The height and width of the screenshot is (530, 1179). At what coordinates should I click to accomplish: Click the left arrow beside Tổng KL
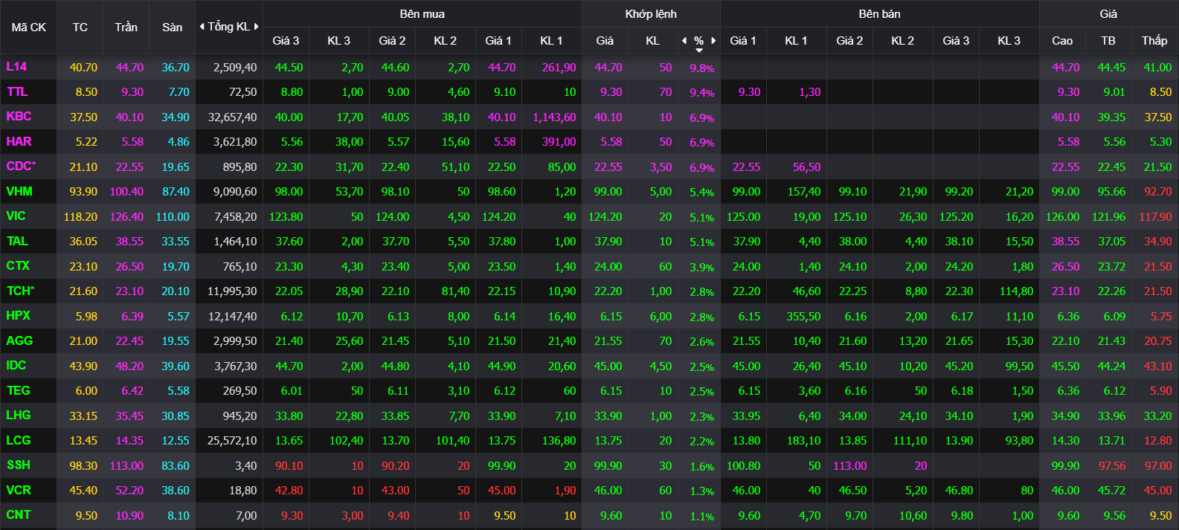[202, 27]
